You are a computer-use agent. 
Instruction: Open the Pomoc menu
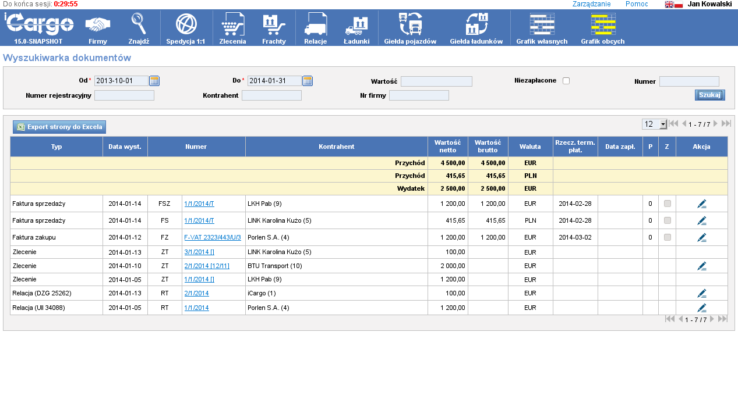pos(636,4)
